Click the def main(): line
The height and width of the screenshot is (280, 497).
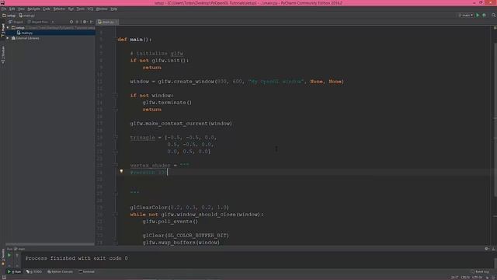click(134, 40)
